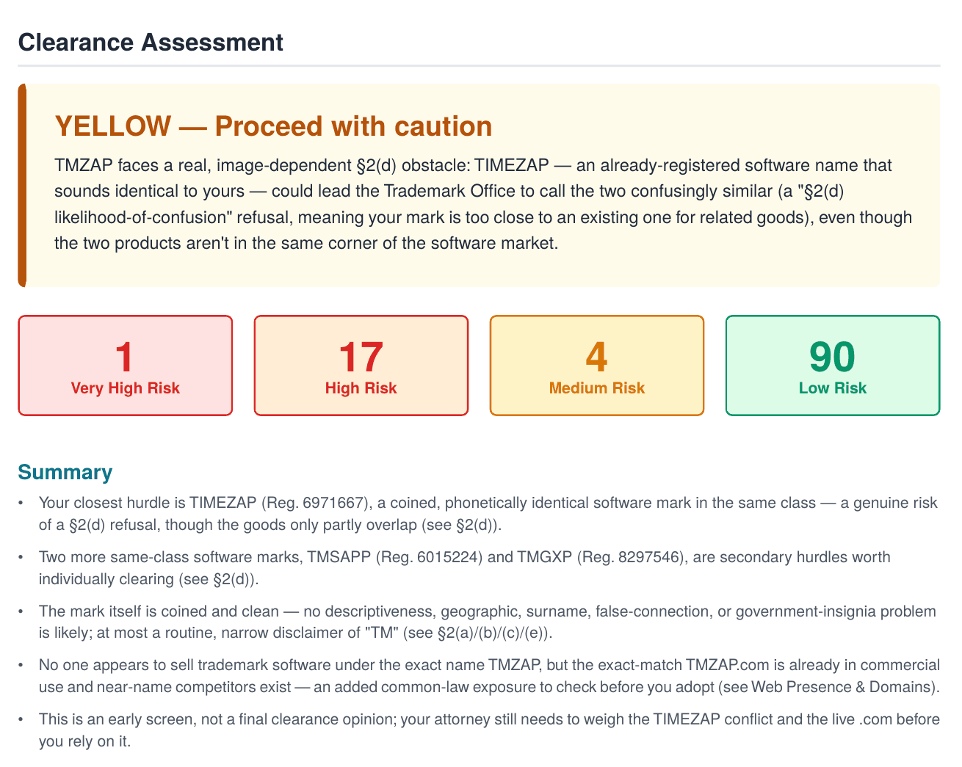Click the Summary section heading

click(65, 472)
